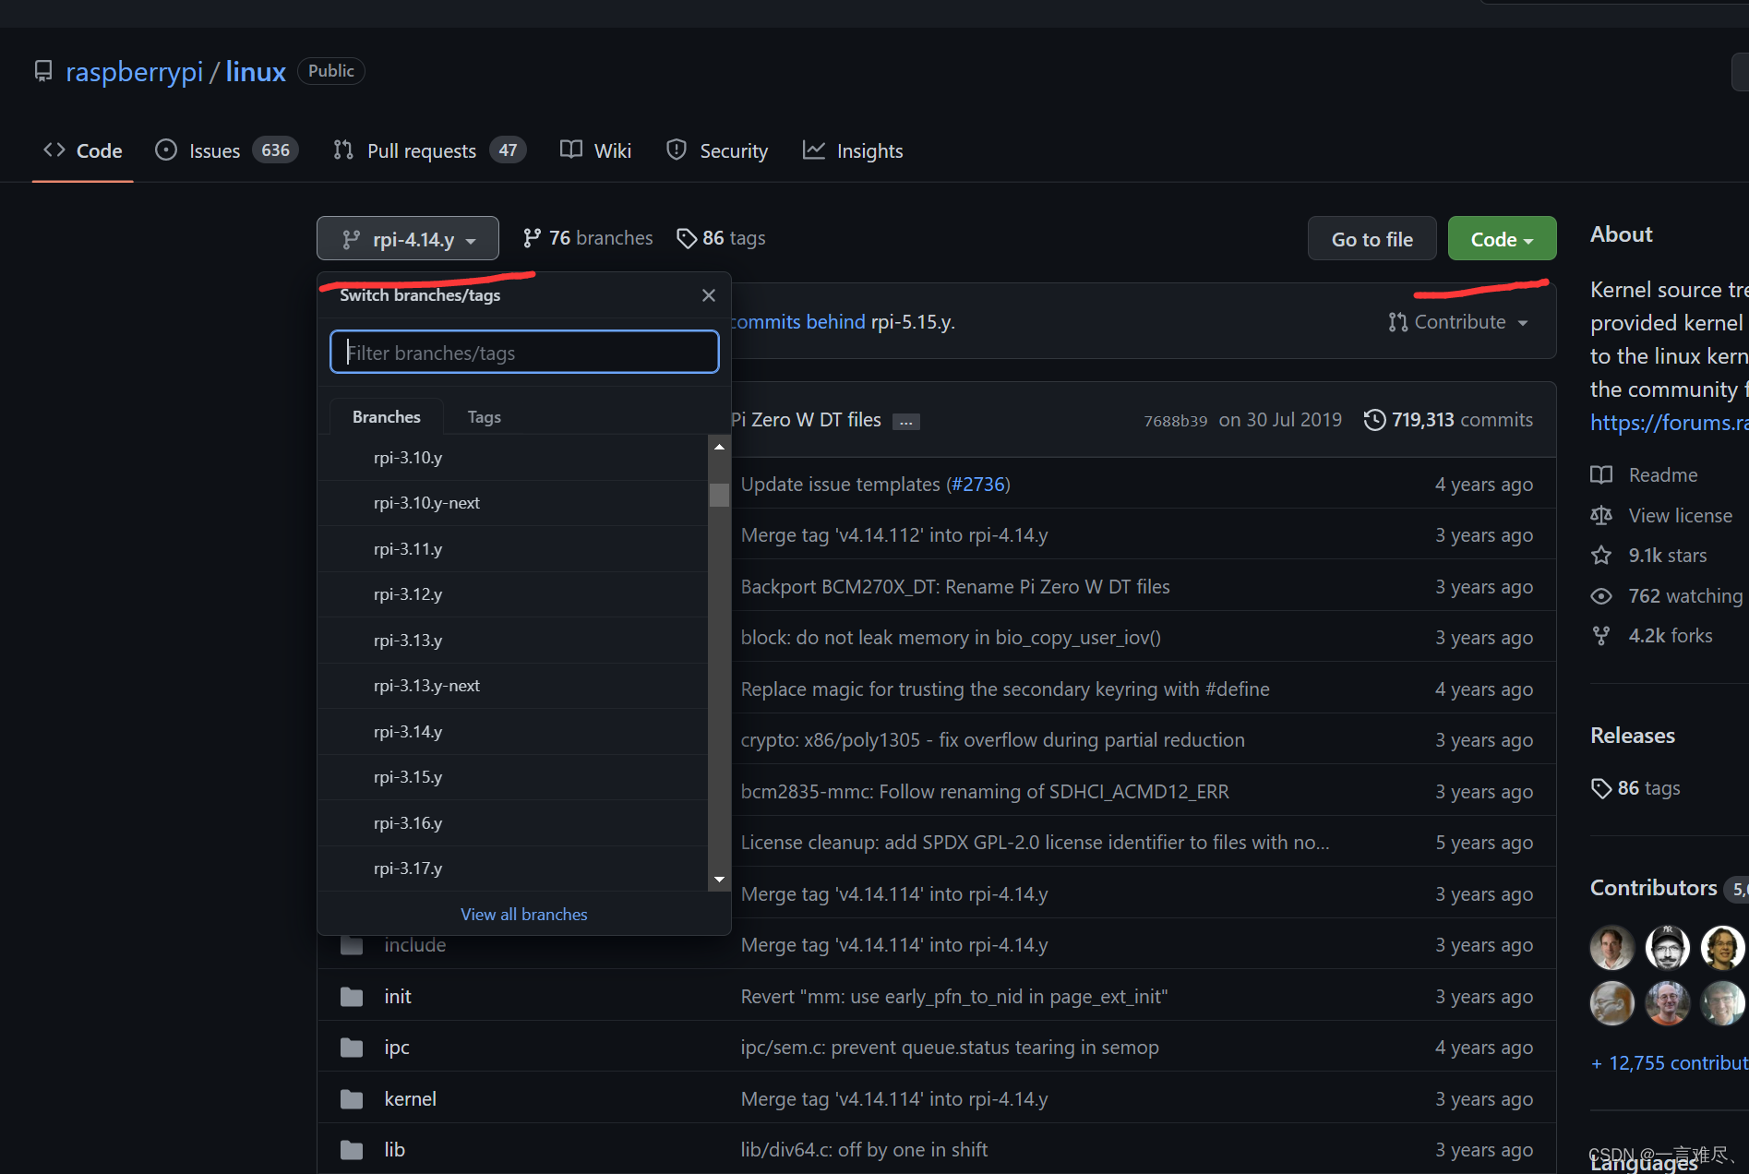Select branch rpi-3.13.y-next

point(513,686)
